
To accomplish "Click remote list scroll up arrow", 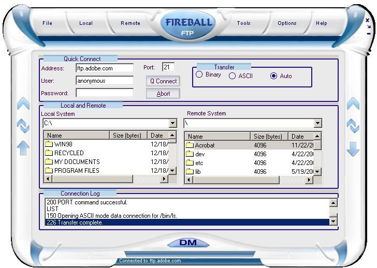I will [x=317, y=136].
